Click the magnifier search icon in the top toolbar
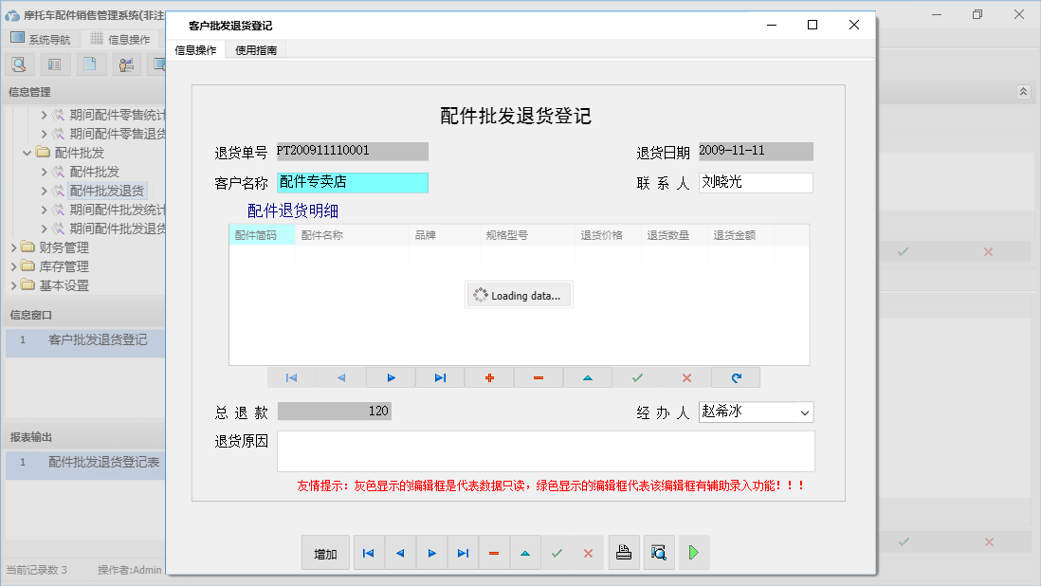 [19, 64]
